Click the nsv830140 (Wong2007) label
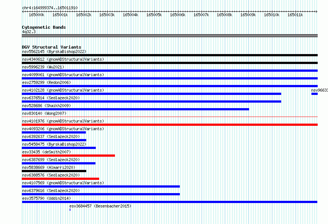The height and width of the screenshot is (224, 328). tap(44, 113)
